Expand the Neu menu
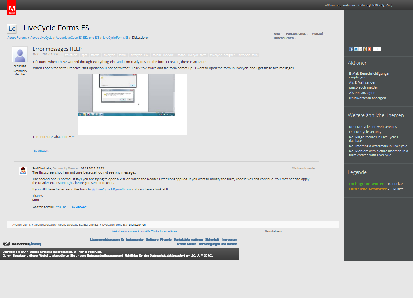The height and width of the screenshot is (298, 413). tap(277, 34)
